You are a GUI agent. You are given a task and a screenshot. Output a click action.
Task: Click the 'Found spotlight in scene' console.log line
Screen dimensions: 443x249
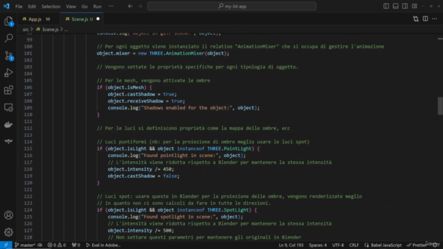(175, 216)
